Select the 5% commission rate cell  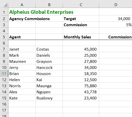[x=115, y=25]
